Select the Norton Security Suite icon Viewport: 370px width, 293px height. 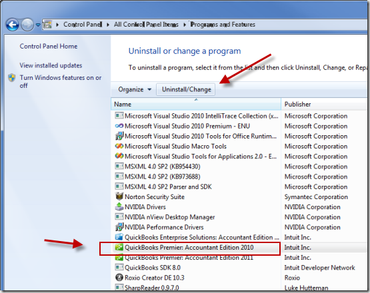[x=119, y=196]
